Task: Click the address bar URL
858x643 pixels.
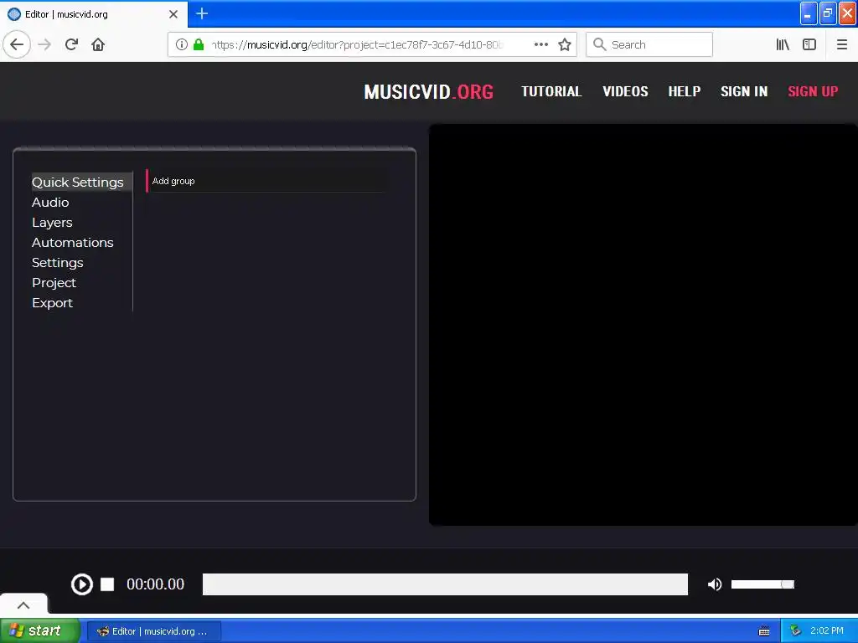Action: 357,44
